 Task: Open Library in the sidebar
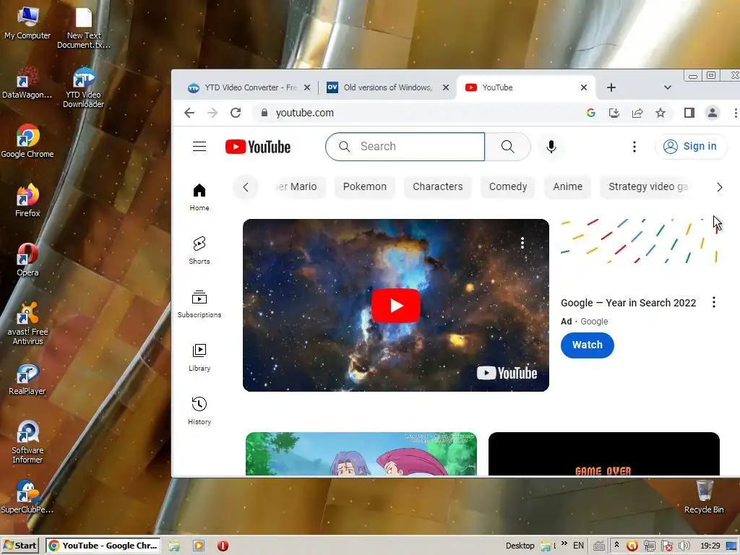[199, 357]
